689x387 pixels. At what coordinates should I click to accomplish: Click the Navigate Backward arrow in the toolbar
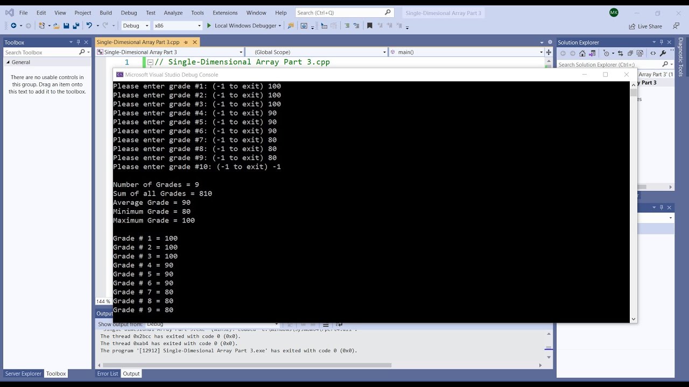(x=13, y=25)
